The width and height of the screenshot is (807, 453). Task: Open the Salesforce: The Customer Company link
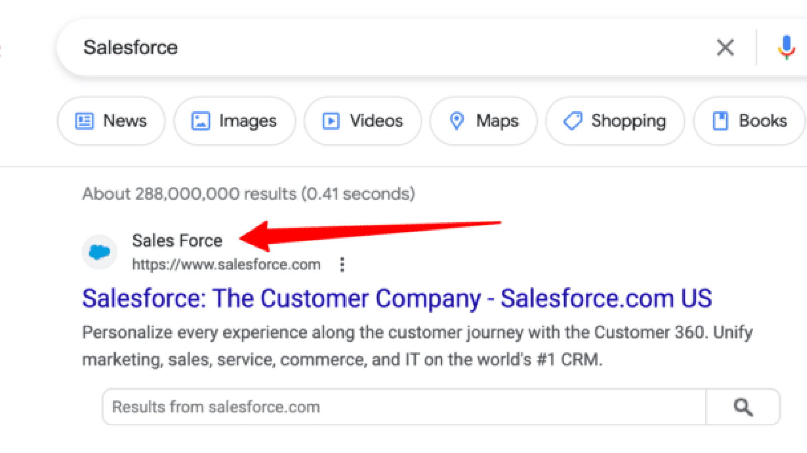[397, 298]
